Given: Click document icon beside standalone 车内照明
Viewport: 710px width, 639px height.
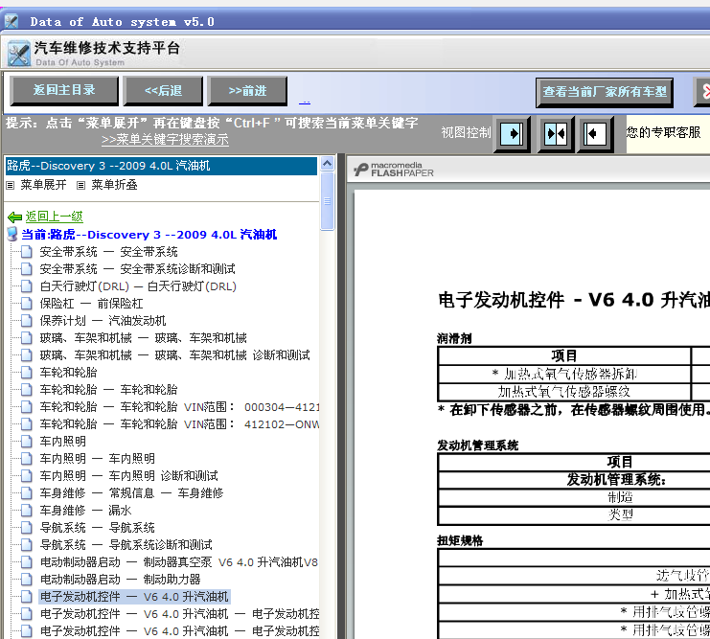Looking at the screenshot, I should click(x=27, y=441).
